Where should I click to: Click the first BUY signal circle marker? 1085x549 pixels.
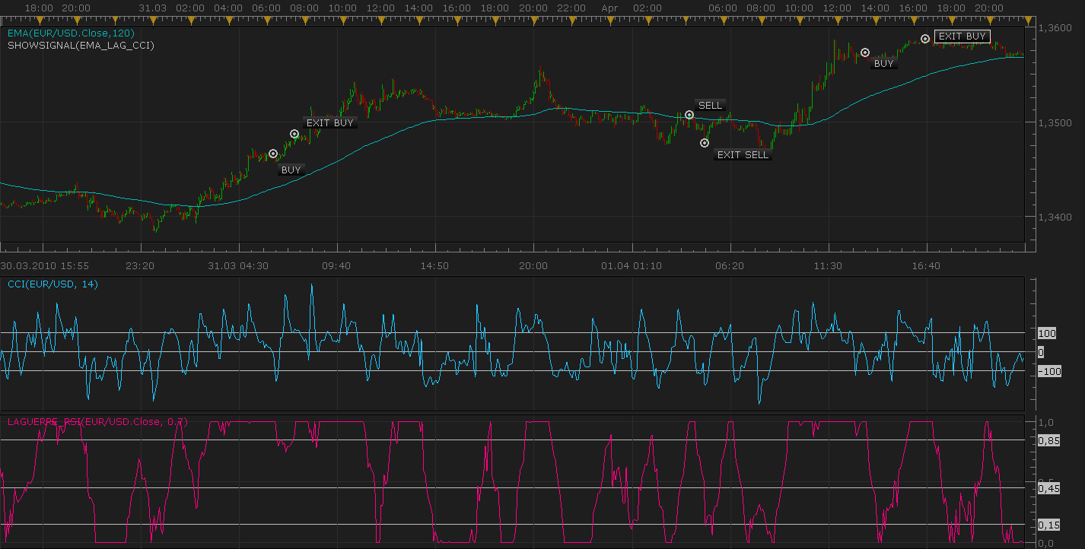pos(273,154)
